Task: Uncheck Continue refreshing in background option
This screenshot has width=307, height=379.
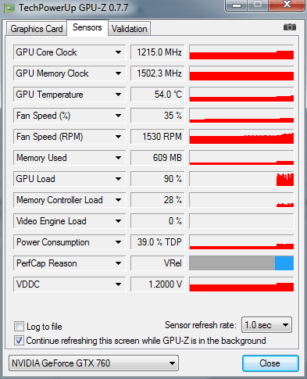Action: tap(19, 341)
